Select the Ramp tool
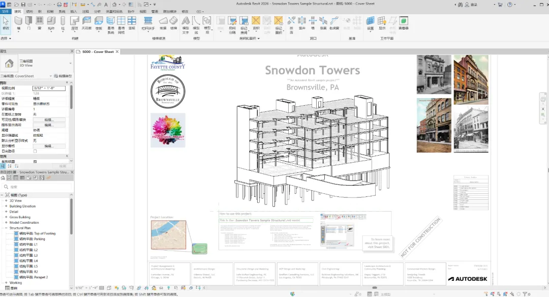Viewport: 549px width, 297px height. (x=163, y=23)
